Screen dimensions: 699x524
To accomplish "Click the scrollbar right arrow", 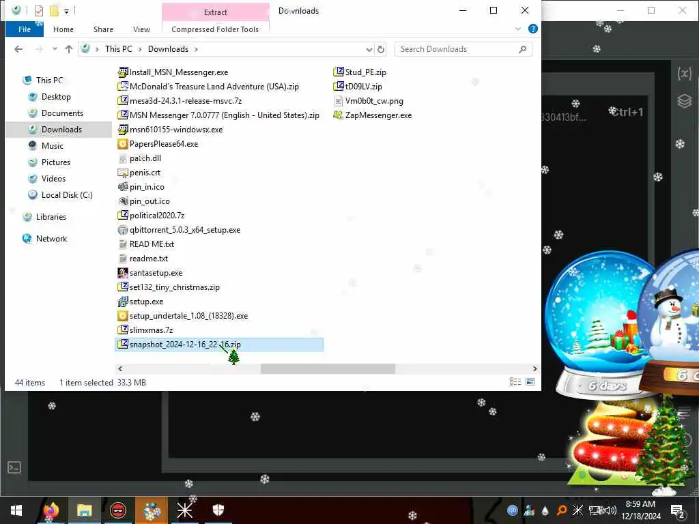I will pyautogui.click(x=534, y=369).
